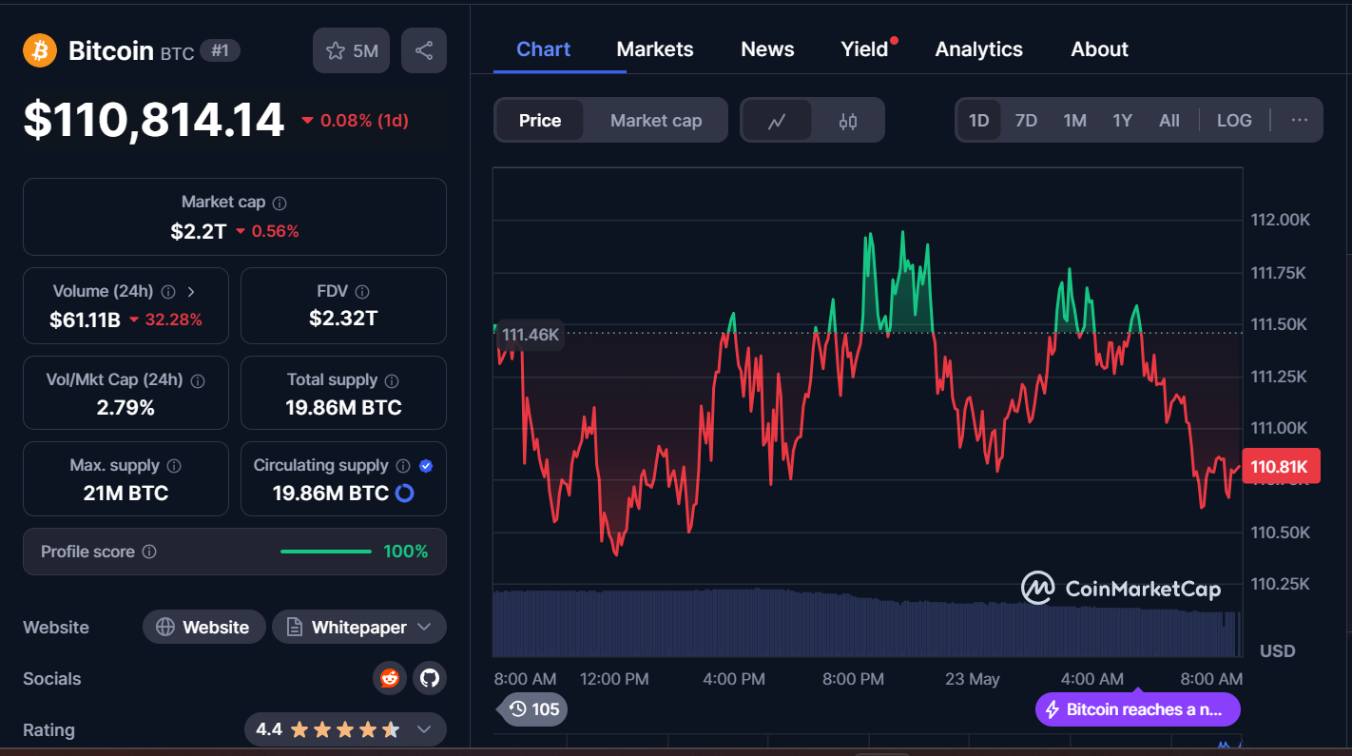Click the blue verified badge icon
1352x756 pixels.
click(x=426, y=466)
